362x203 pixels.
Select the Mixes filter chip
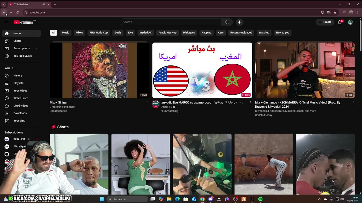(x=79, y=32)
